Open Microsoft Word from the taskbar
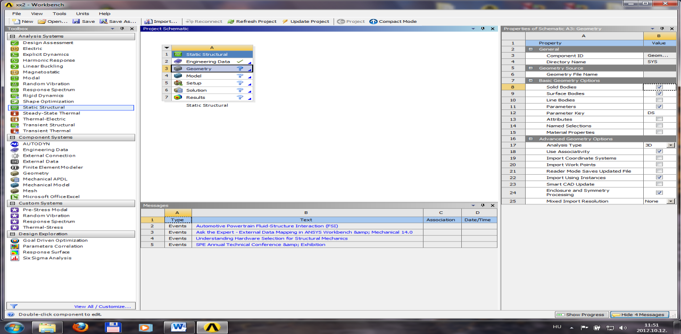Screen dimensions: 681x334 179,327
